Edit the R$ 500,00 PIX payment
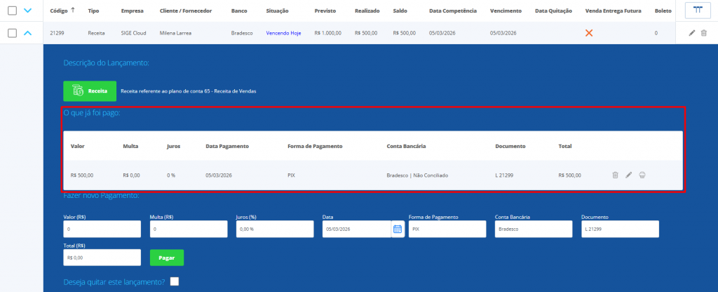Viewport: 718px width, 292px height. [x=629, y=175]
